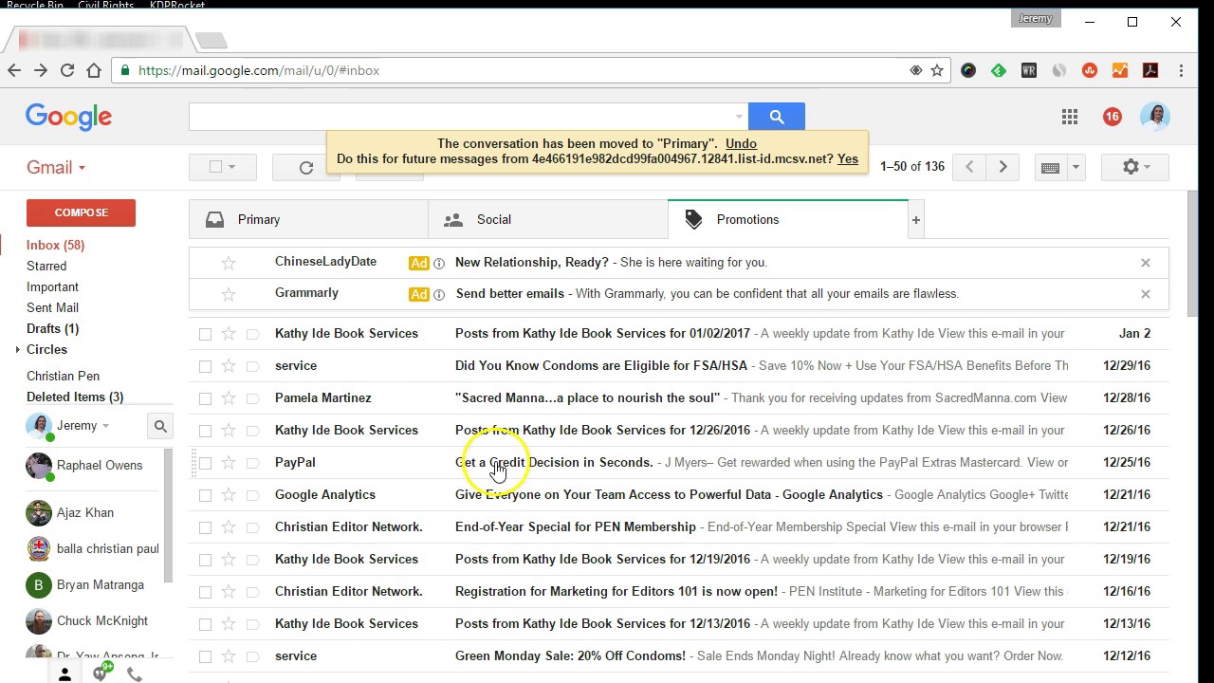Star the PayPal email
The height and width of the screenshot is (683, 1214).
229,463
